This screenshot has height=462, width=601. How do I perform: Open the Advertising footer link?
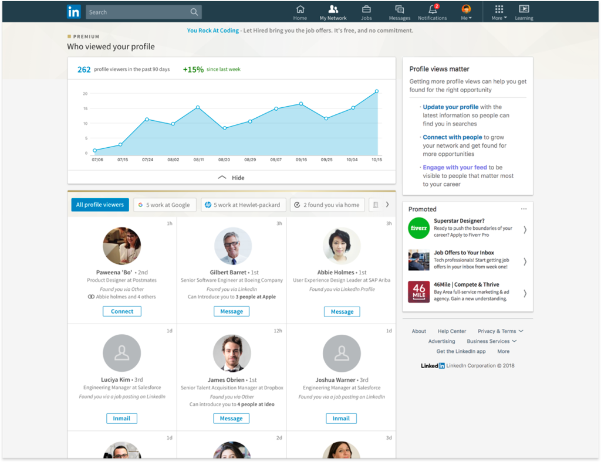pos(441,341)
